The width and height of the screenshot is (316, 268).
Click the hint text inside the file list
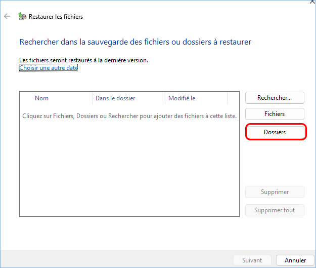click(x=129, y=116)
